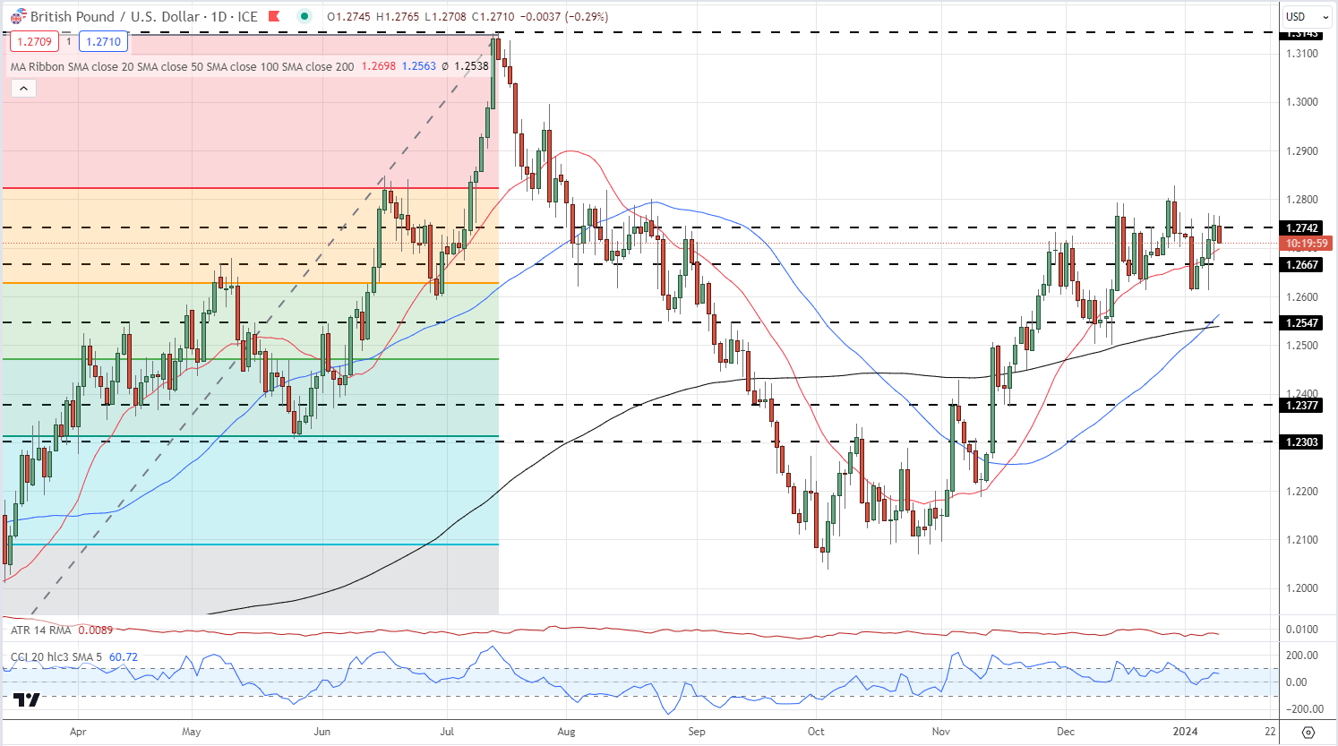Click the -0.0037 (-0.29%) change value
The height and width of the screenshot is (746, 1338).
point(564,16)
